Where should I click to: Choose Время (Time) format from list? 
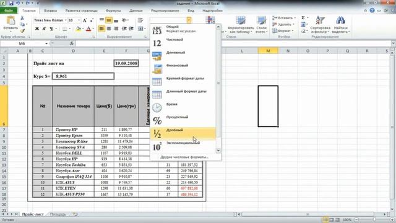pyautogui.click(x=183, y=108)
